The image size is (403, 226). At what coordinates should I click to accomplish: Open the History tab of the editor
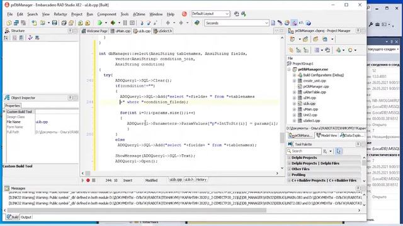[201, 180]
